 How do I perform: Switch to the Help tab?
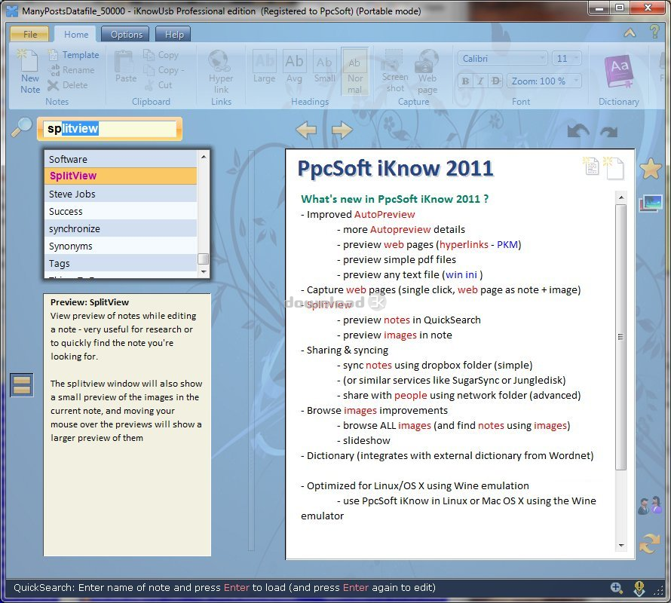[173, 34]
